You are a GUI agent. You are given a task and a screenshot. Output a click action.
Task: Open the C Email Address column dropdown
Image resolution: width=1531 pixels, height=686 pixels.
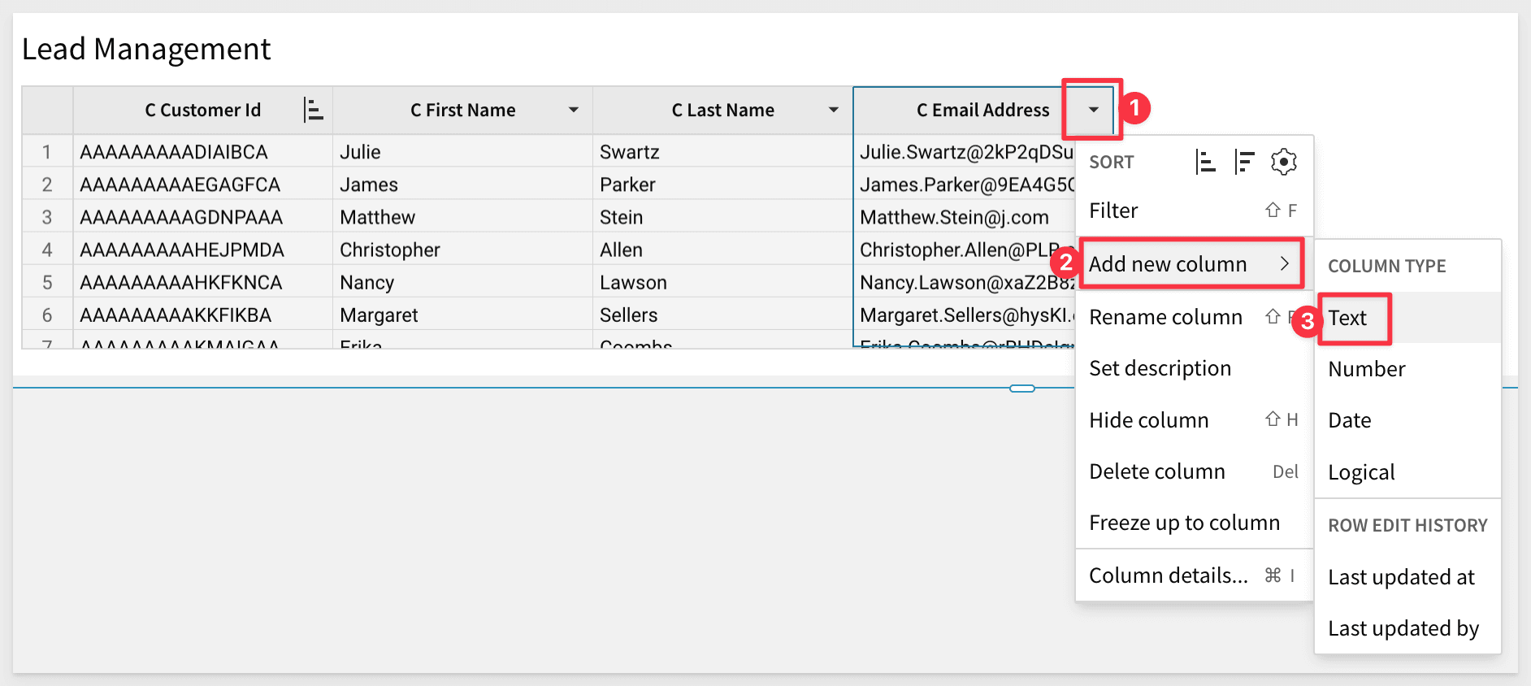point(1093,110)
